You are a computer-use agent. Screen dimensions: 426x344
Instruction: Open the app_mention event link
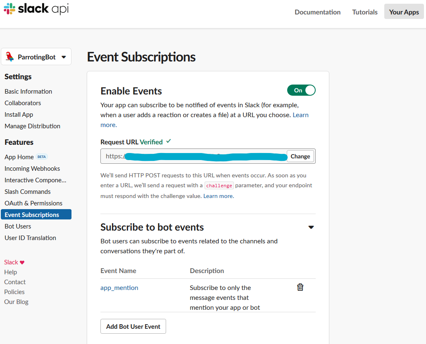(x=119, y=287)
